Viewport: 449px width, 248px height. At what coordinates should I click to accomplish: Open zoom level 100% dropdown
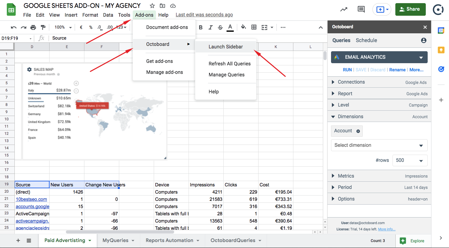62,27
